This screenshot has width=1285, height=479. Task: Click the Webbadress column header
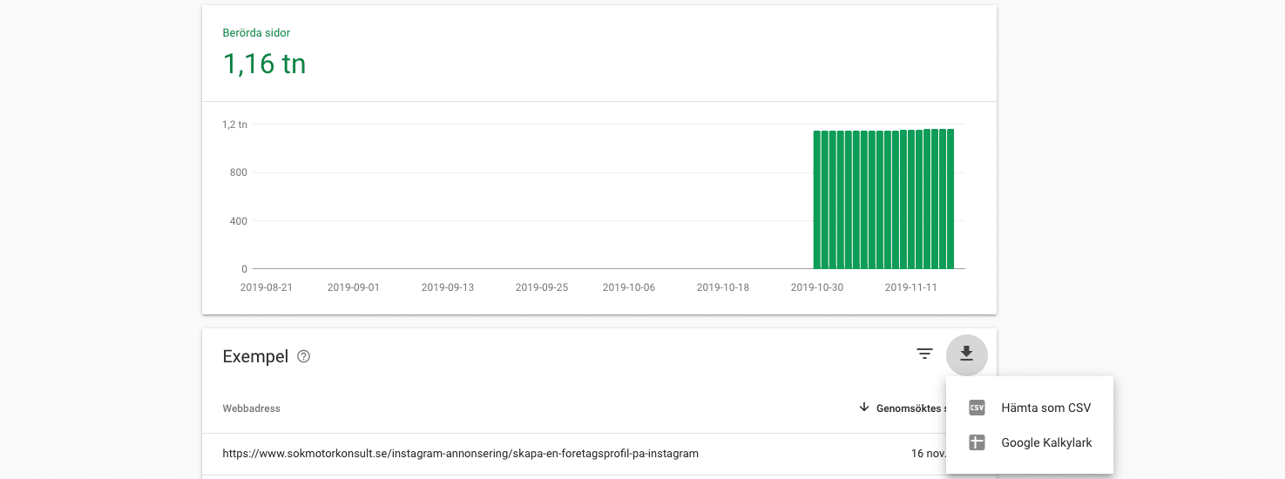click(x=251, y=408)
